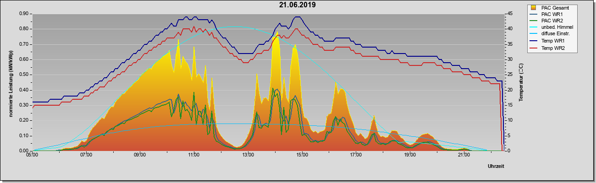Screen dimensions: 596x183
Task: Click the 05:00 time axis label
Action: tap(32, 156)
